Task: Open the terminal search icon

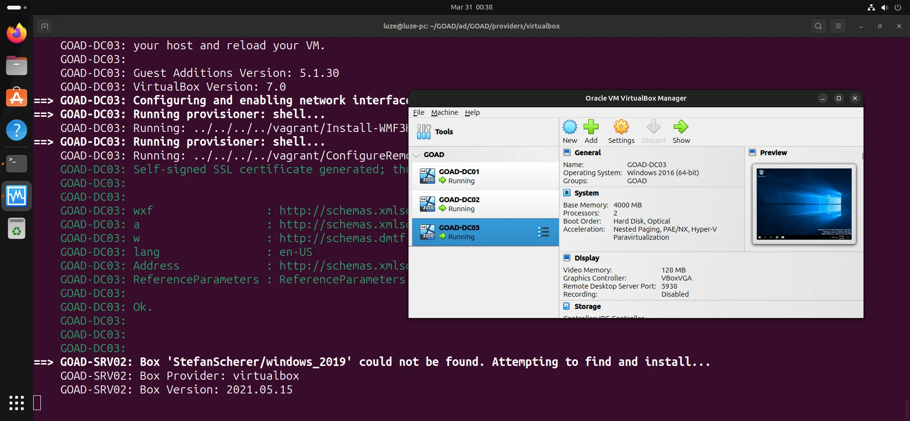Action: point(818,26)
